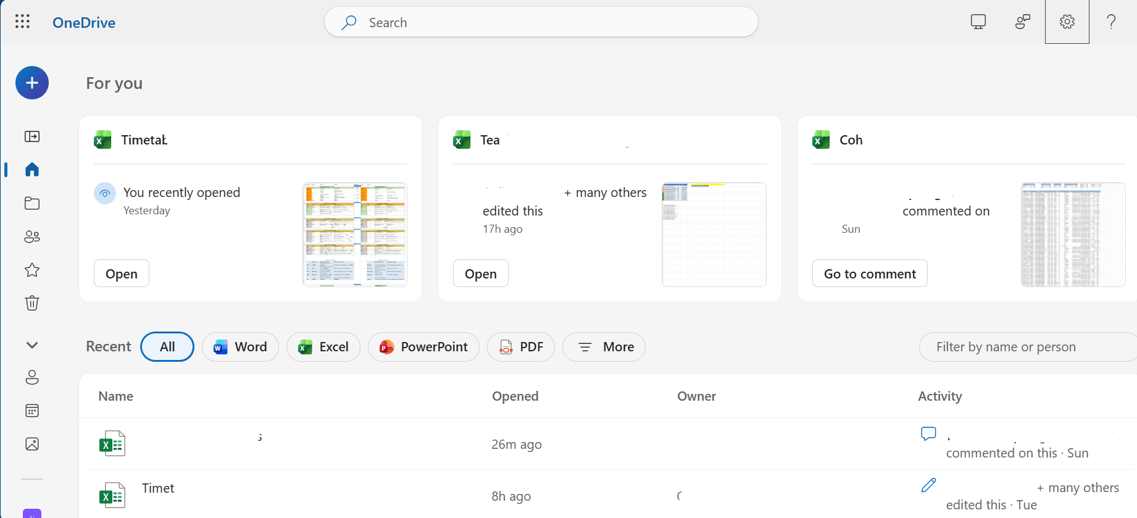This screenshot has height=518, width=1137.
Task: Click the Help question mark icon
Action: (1111, 22)
